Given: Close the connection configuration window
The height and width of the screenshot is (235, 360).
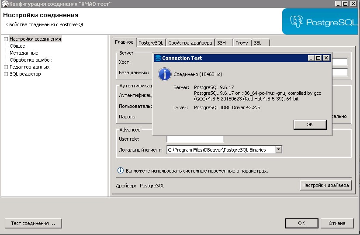Looking at the screenshot, I should 353,3.
